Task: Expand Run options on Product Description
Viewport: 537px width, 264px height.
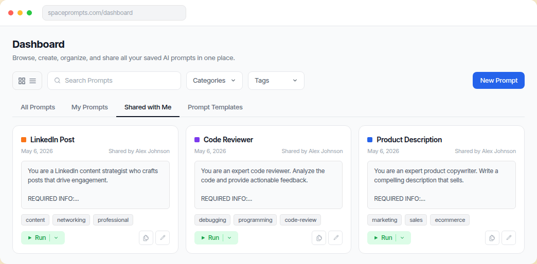Action: [403, 238]
